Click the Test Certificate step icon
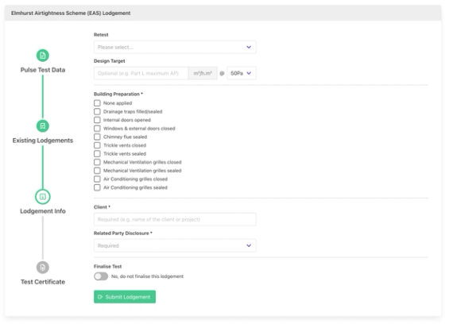453x324 pixels. click(x=43, y=268)
